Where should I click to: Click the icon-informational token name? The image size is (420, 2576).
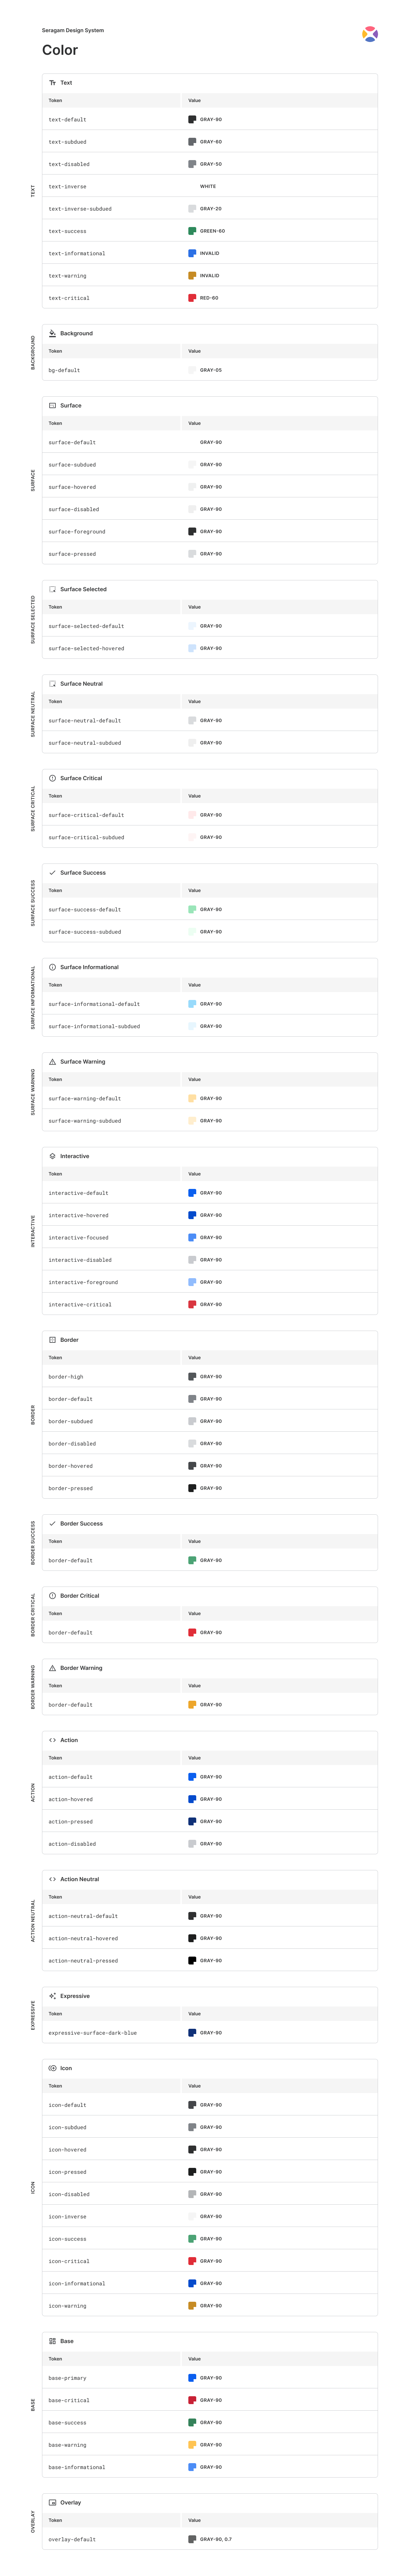click(x=77, y=2284)
